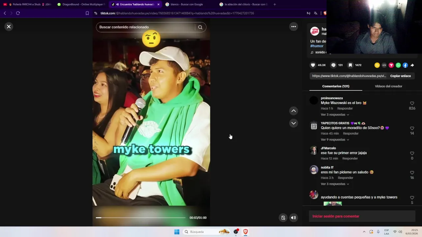The image size is (422, 237).
Task: Open comments via speech bubble icon
Action: (x=333, y=65)
